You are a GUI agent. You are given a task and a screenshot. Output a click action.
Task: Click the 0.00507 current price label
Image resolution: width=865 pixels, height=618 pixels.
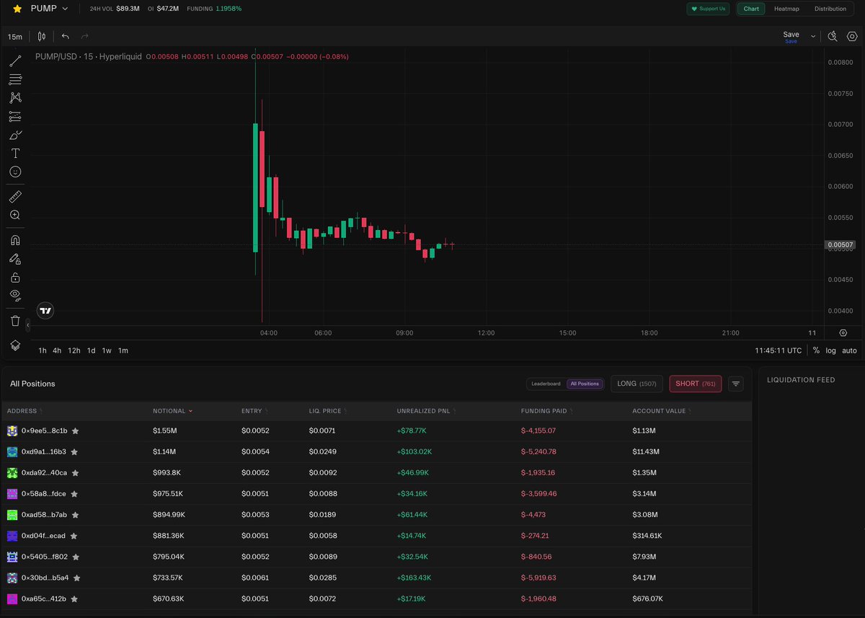click(840, 245)
